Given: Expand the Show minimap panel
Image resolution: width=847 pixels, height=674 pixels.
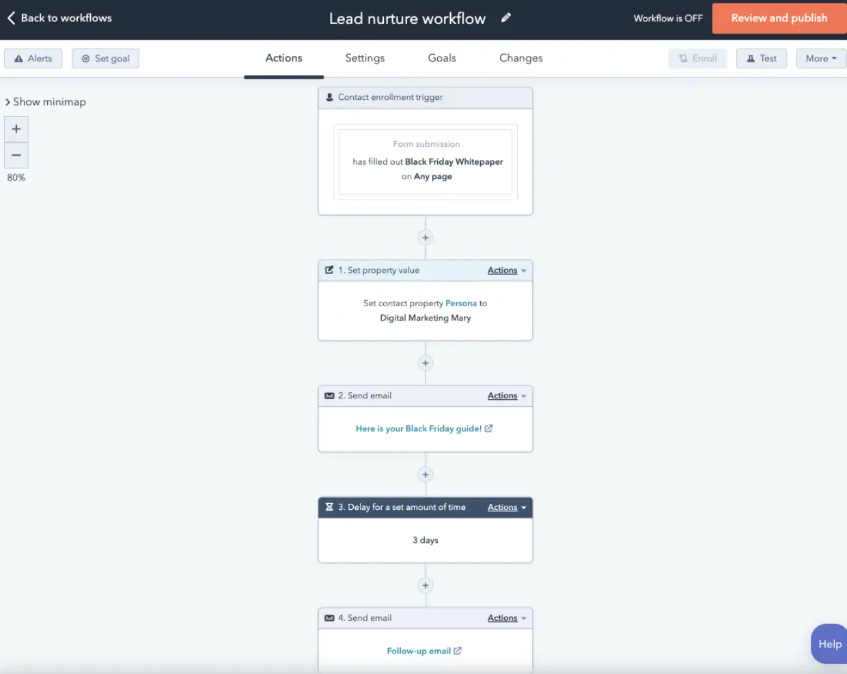Looking at the screenshot, I should (45, 101).
